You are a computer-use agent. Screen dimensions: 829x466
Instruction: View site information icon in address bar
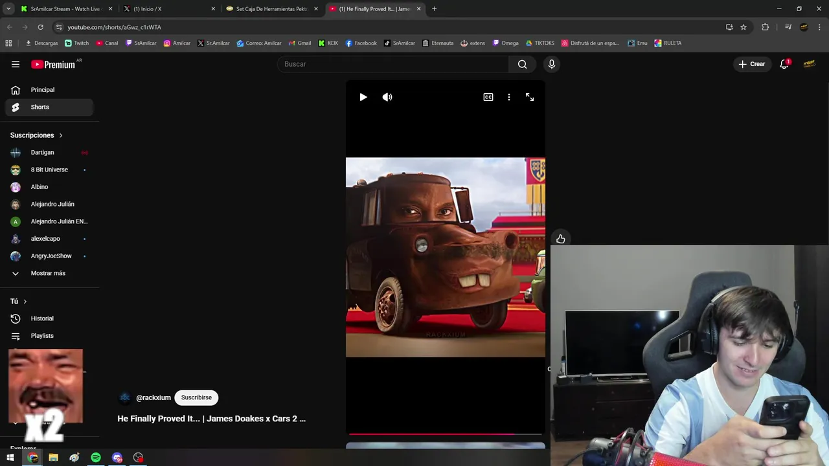(x=59, y=27)
